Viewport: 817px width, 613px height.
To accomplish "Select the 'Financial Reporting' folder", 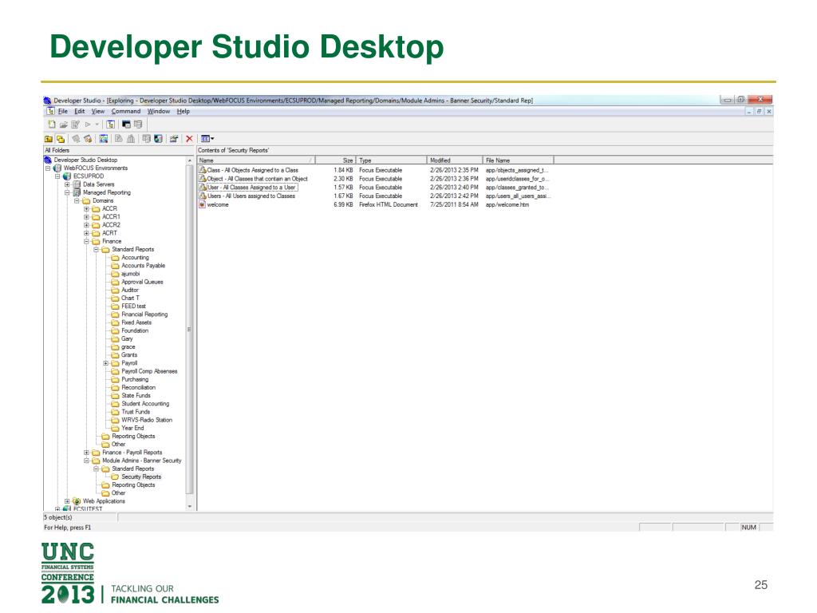I will click(x=145, y=314).
